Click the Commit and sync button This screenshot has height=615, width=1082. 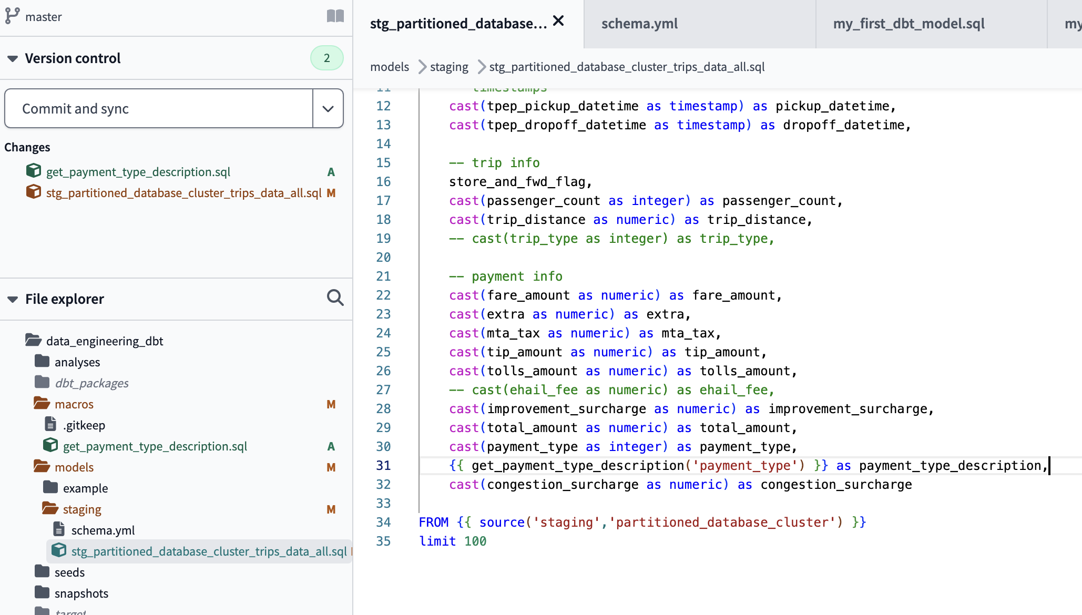pyautogui.click(x=159, y=108)
